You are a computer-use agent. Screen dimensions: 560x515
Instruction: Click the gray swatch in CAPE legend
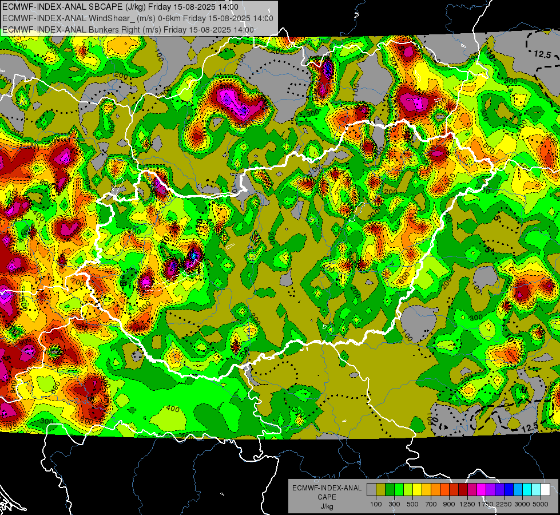coord(371,489)
